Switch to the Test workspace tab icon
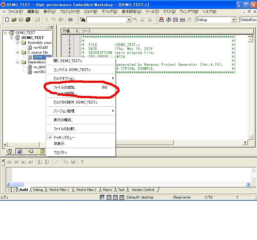This screenshot has width=257, height=240. click(42, 151)
